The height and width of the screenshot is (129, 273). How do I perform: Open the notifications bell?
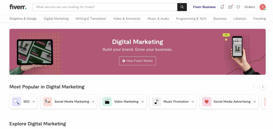(x=222, y=7)
